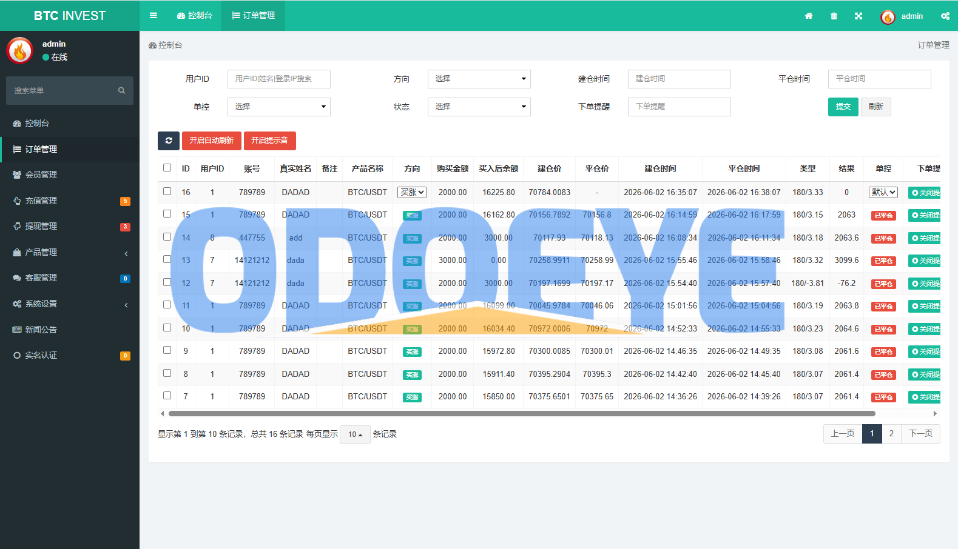Screen dimensions: 958x549
Task: Click the trash icon in top bar
Action: (834, 16)
